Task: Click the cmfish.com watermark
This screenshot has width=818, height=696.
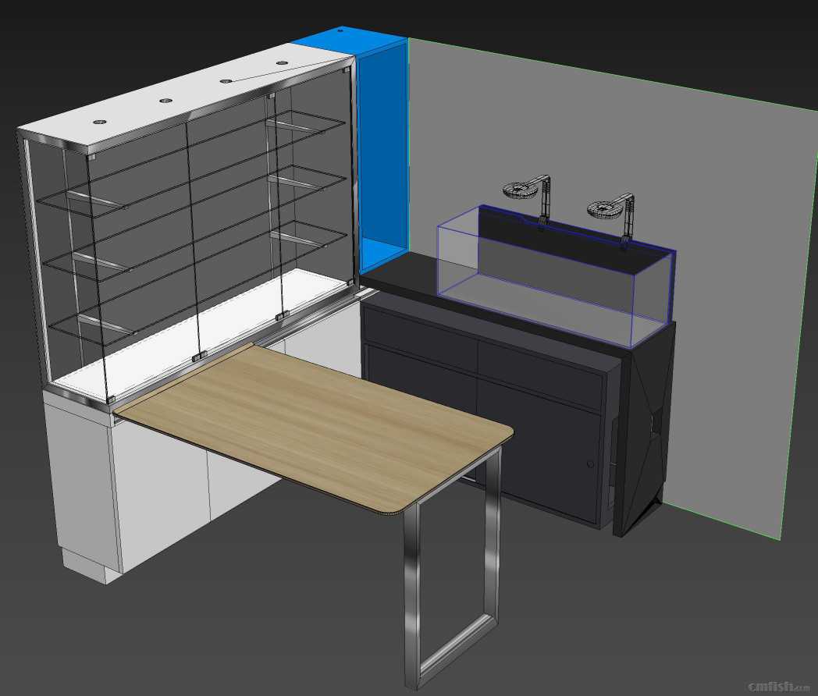Action: 778,687
